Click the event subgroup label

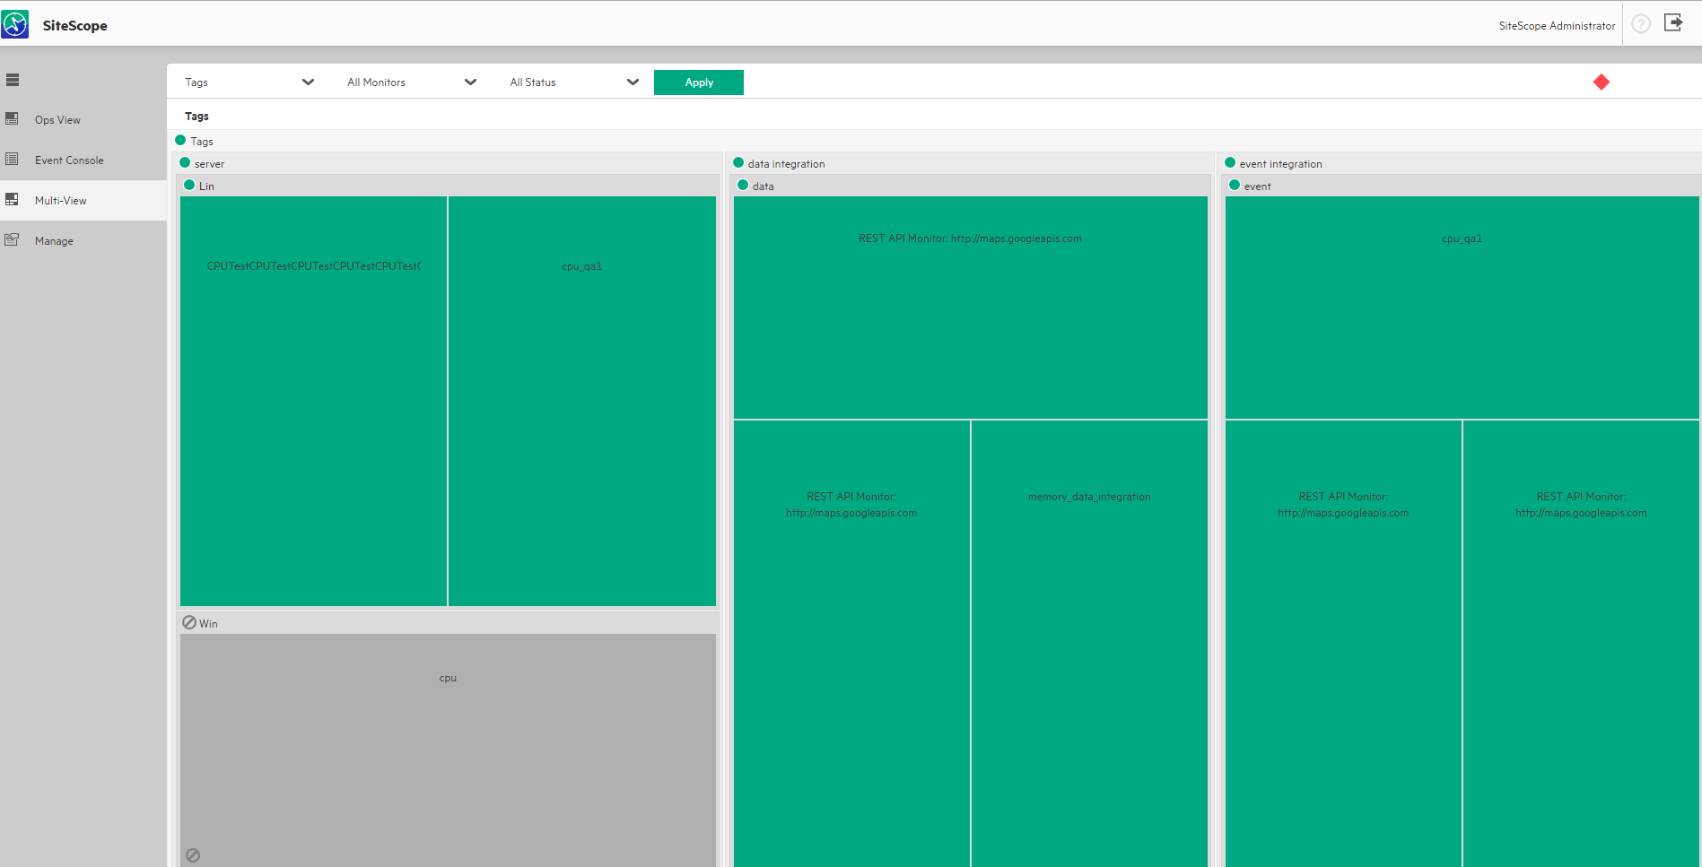pos(1257,186)
